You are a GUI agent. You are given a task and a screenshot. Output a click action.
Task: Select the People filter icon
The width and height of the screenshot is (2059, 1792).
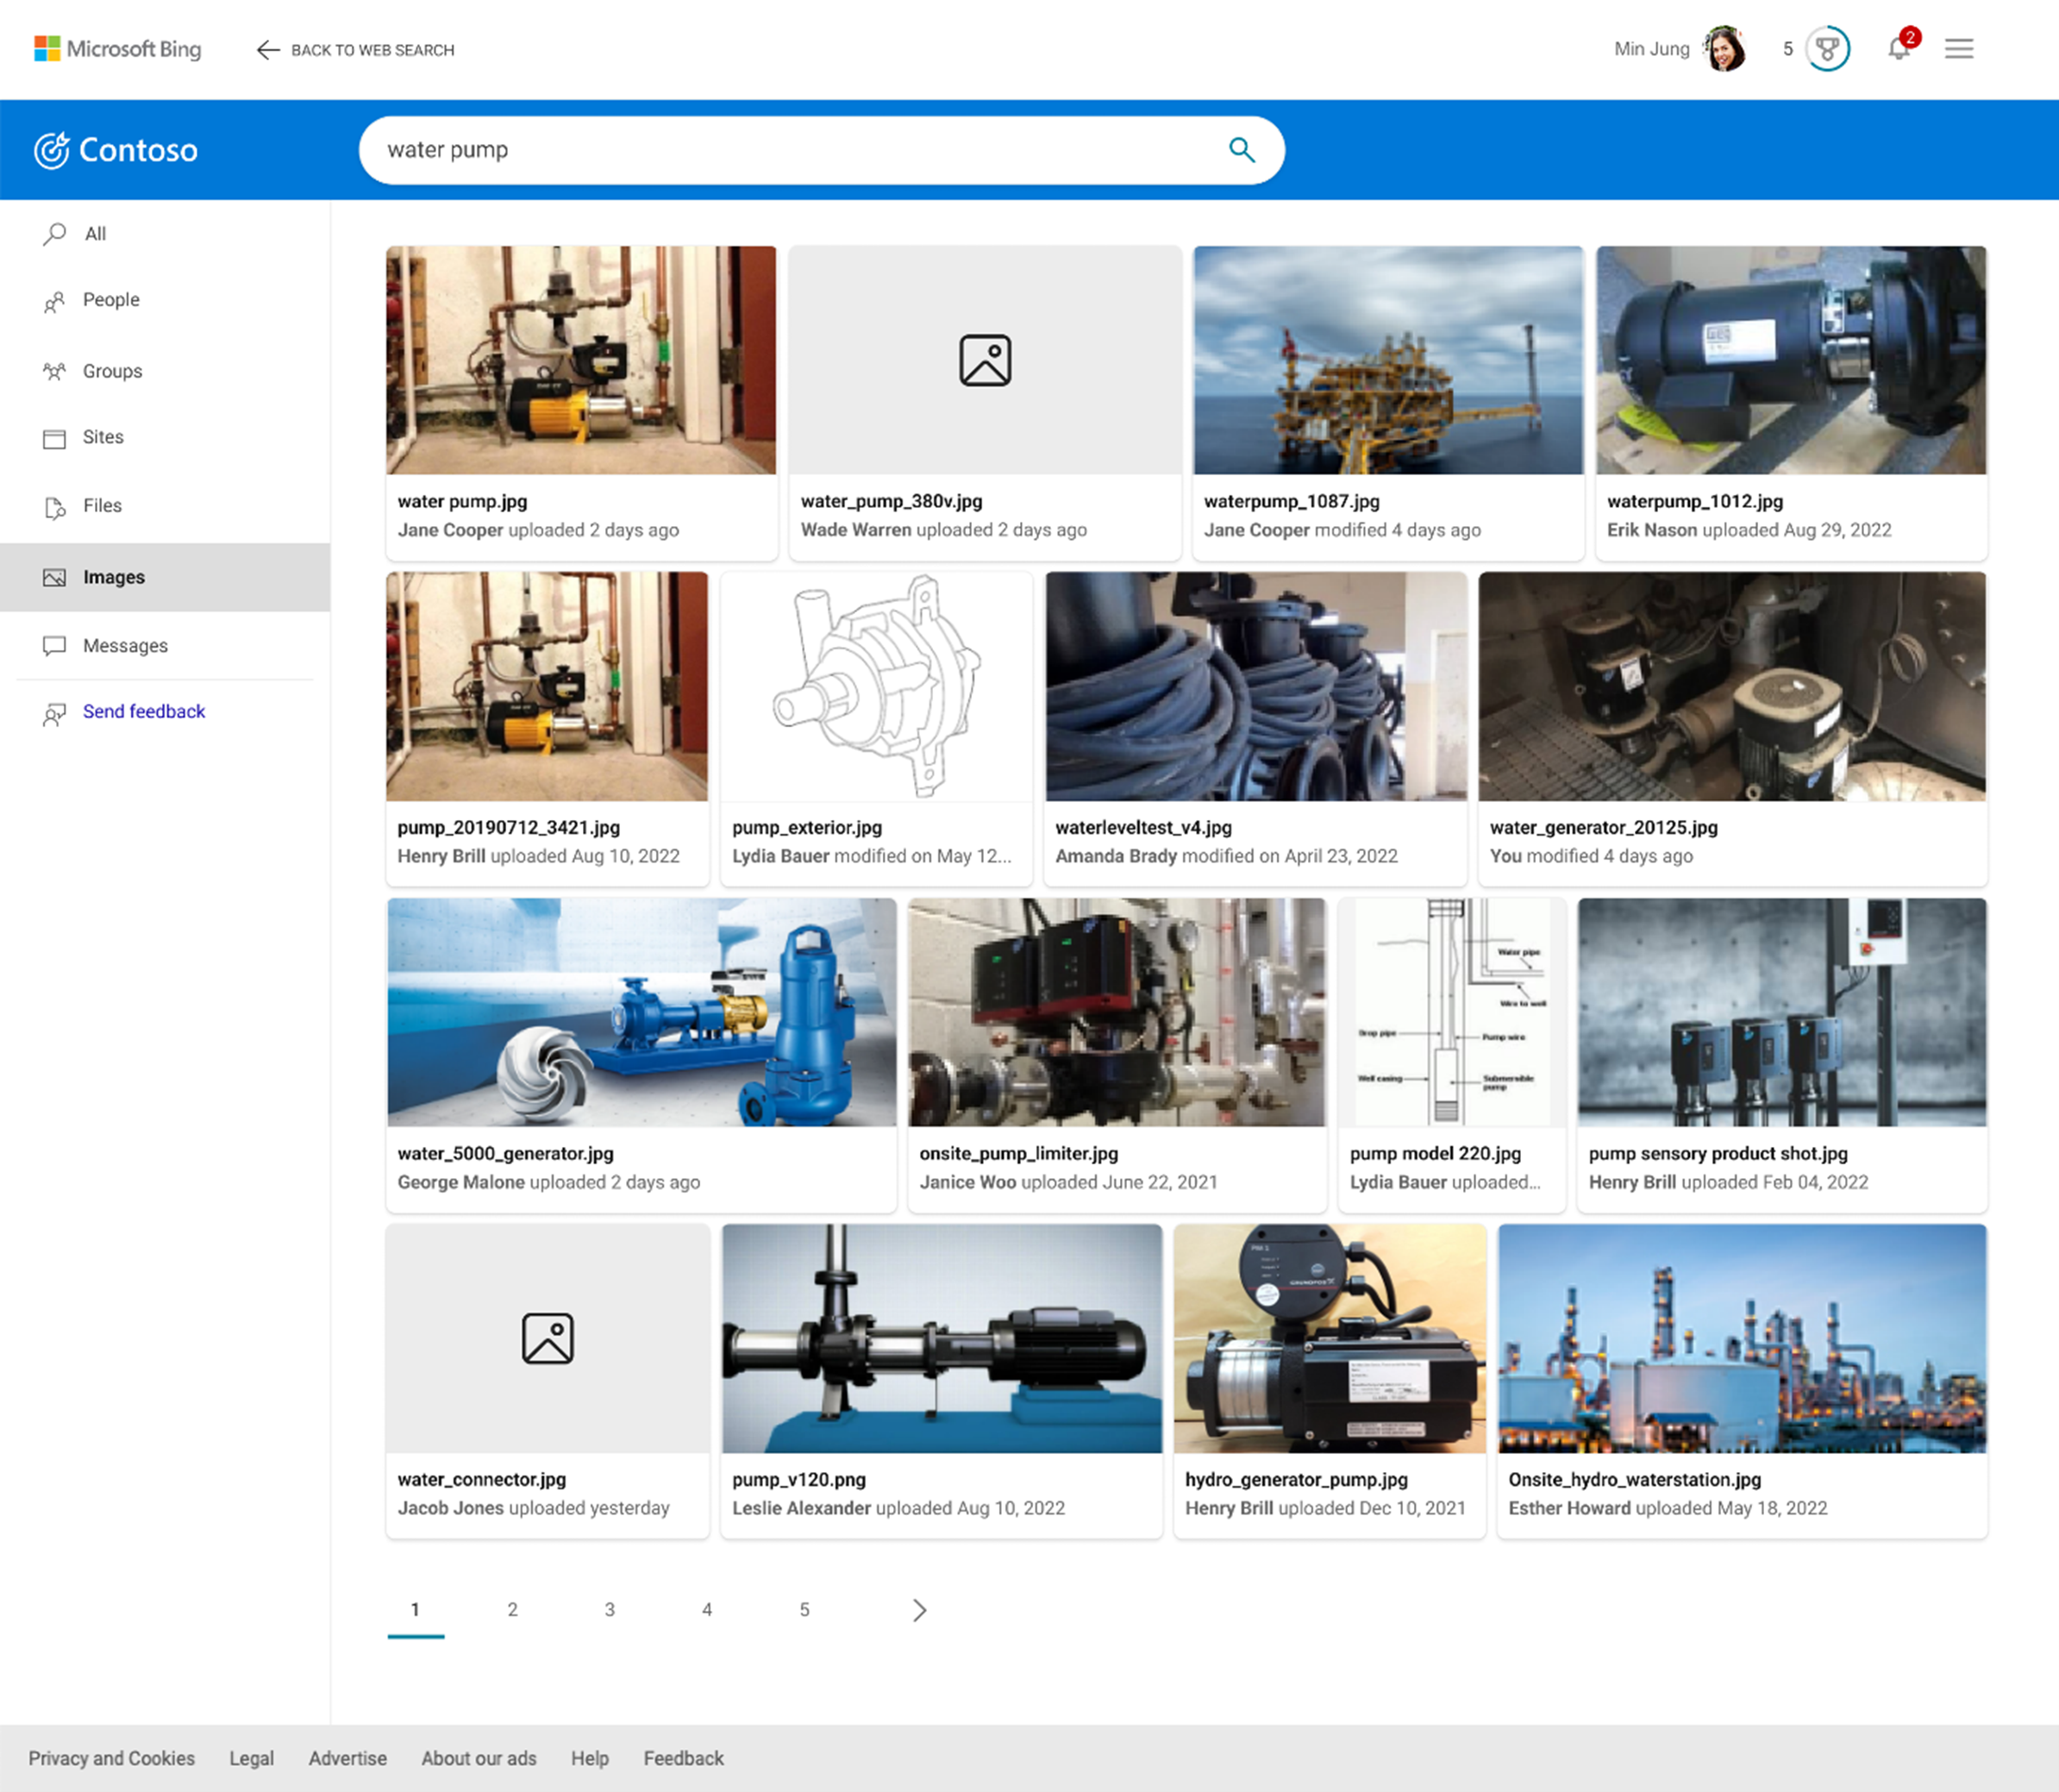pos(55,301)
